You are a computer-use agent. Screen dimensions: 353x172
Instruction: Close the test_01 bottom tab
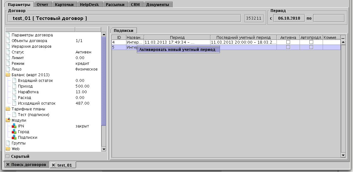tap(53, 165)
